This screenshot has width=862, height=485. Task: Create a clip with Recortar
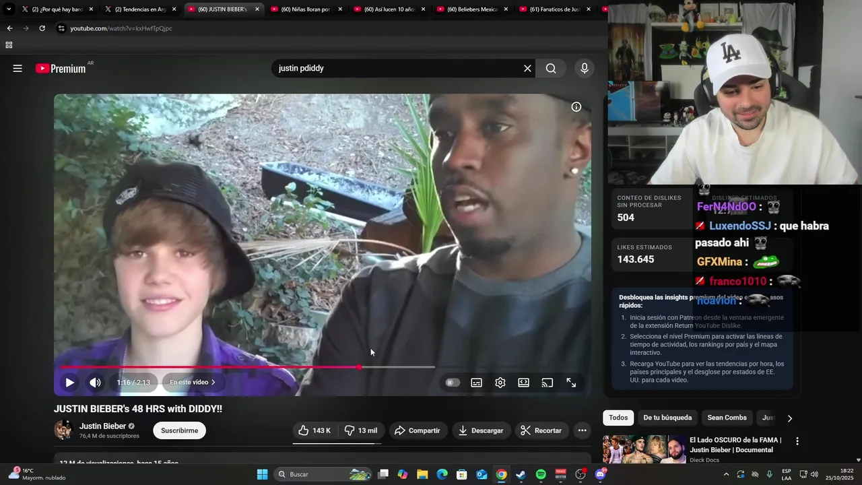541,430
